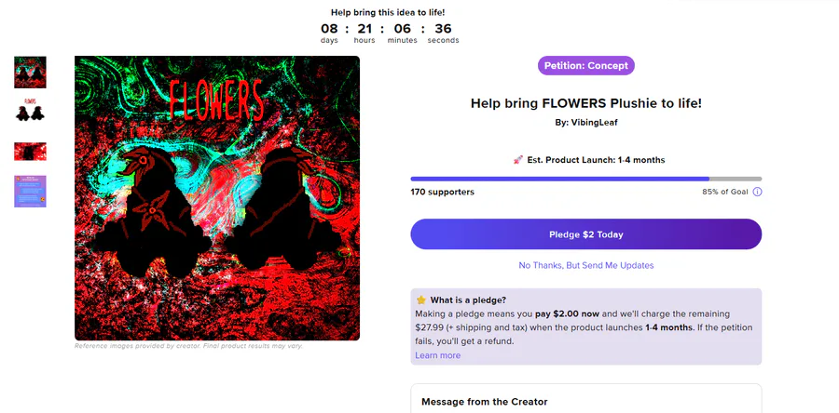Click the Help bring FLOWERS Plushie to life heading

pos(586,103)
